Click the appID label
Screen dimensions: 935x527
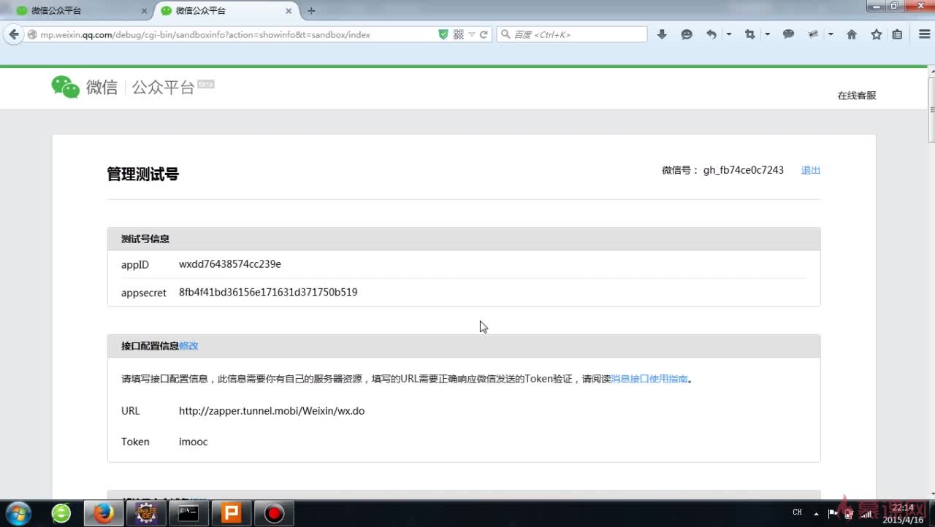(135, 264)
